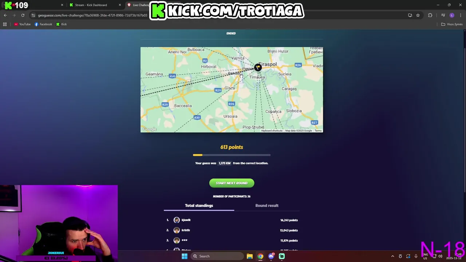Click the 11,874 points score
Viewport: 466px width, 262px height.
coord(289,241)
